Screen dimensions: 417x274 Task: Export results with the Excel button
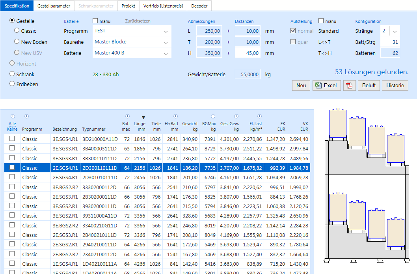coord(326,85)
